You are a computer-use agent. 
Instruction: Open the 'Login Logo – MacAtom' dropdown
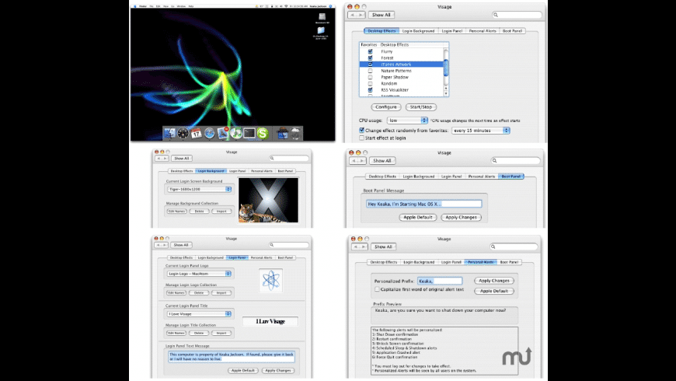199,274
